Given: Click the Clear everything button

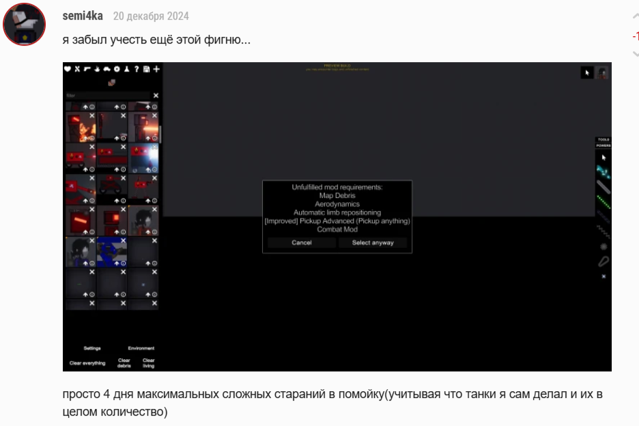Looking at the screenshot, I should point(87,363).
